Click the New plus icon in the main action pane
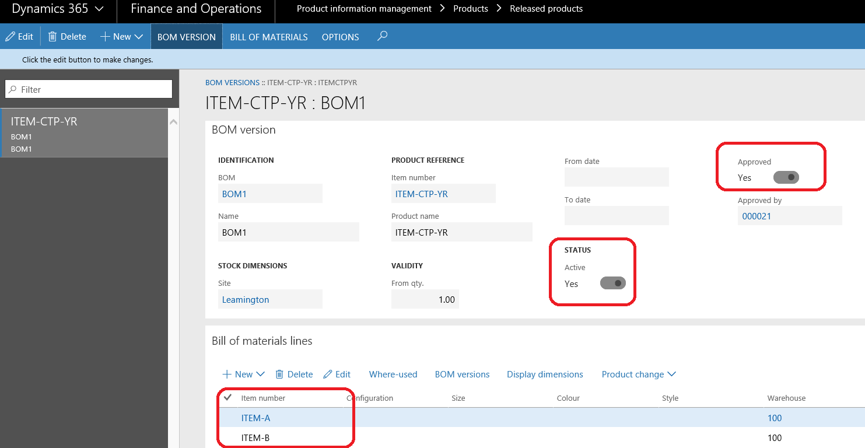This screenshot has width=865, height=448. tap(105, 36)
